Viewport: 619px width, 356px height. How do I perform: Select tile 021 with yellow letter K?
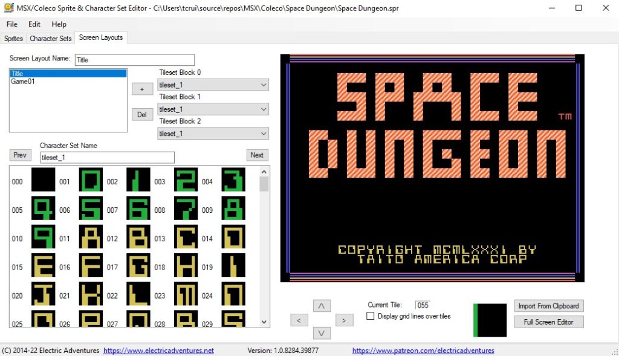tap(91, 294)
